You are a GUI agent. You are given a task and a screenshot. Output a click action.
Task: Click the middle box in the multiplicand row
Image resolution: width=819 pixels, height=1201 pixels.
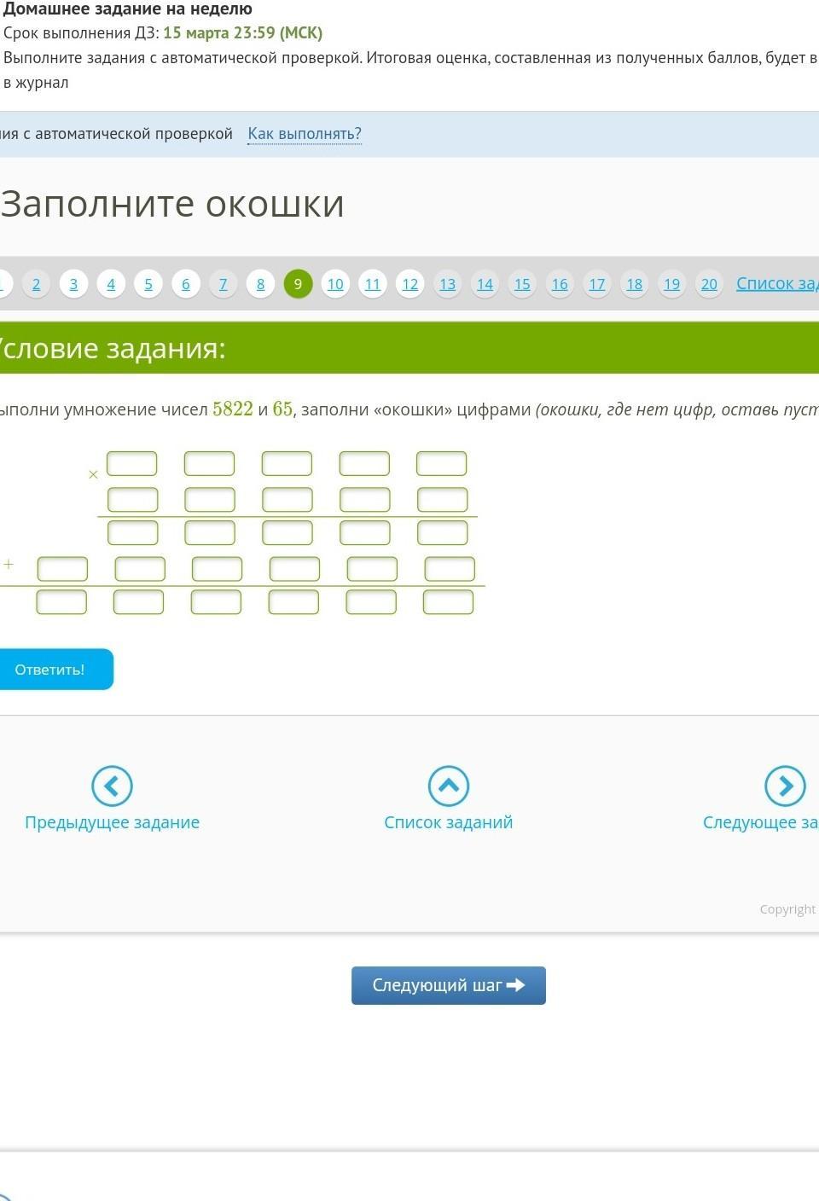pos(287,464)
